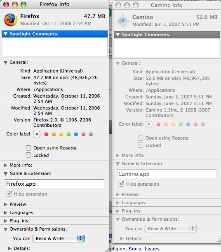Apply the green color label in Camino Info

pyautogui.click(x=181, y=124)
